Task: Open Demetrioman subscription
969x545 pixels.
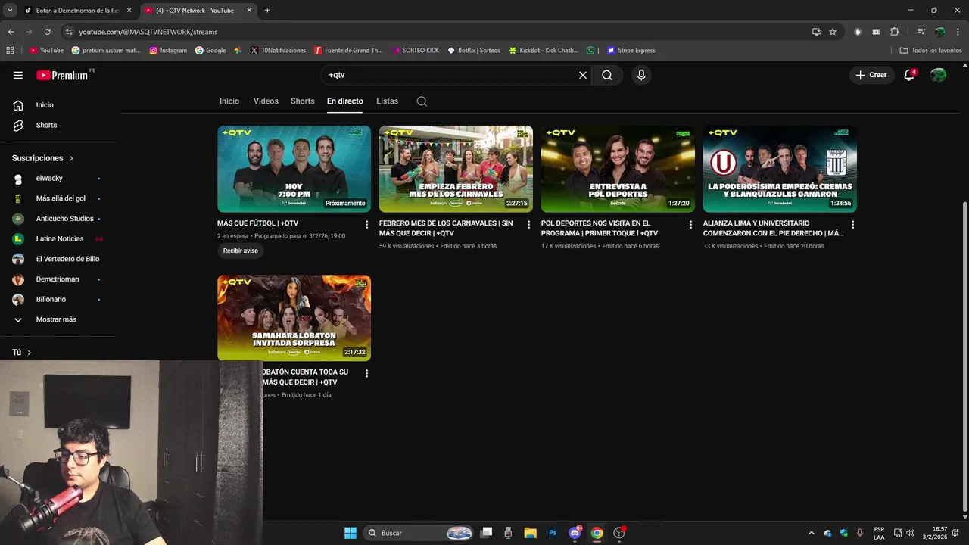Action: pyautogui.click(x=58, y=279)
